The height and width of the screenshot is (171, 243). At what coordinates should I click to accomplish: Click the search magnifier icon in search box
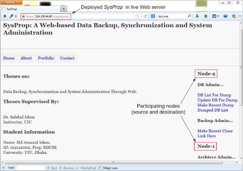(189, 16)
